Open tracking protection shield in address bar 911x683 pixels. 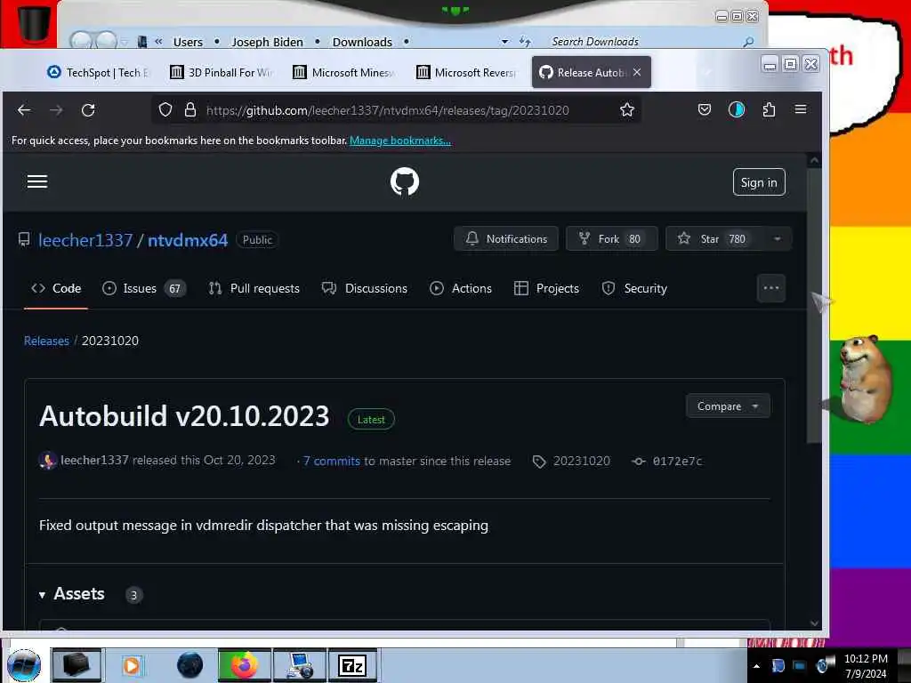click(x=165, y=109)
